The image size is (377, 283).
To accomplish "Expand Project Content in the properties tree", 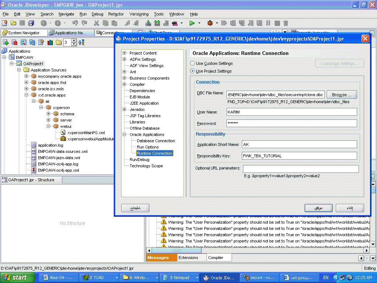I will [x=124, y=53].
